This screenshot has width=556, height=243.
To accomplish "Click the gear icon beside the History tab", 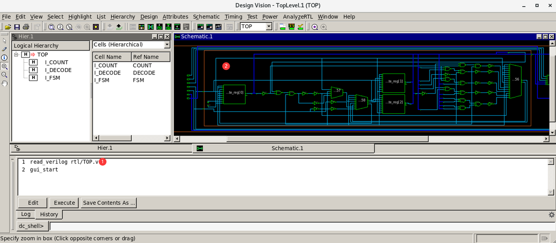I will click(x=552, y=215).
